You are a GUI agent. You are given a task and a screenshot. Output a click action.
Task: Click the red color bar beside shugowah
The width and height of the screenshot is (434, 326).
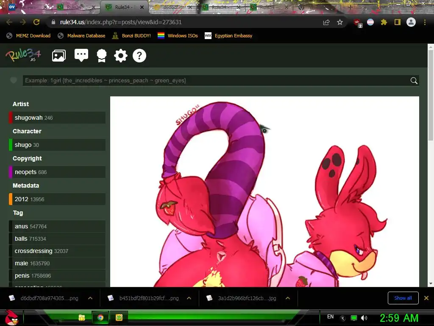point(11,118)
